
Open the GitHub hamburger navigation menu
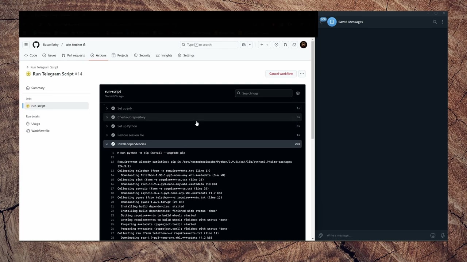(26, 45)
